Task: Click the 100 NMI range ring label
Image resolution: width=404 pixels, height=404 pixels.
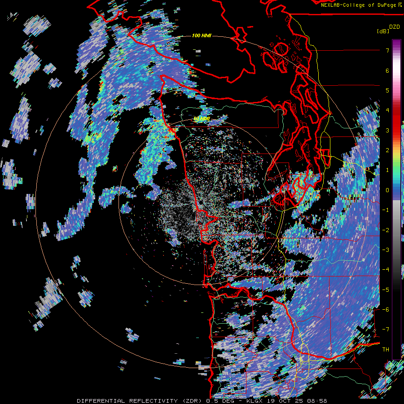Action: [x=202, y=35]
